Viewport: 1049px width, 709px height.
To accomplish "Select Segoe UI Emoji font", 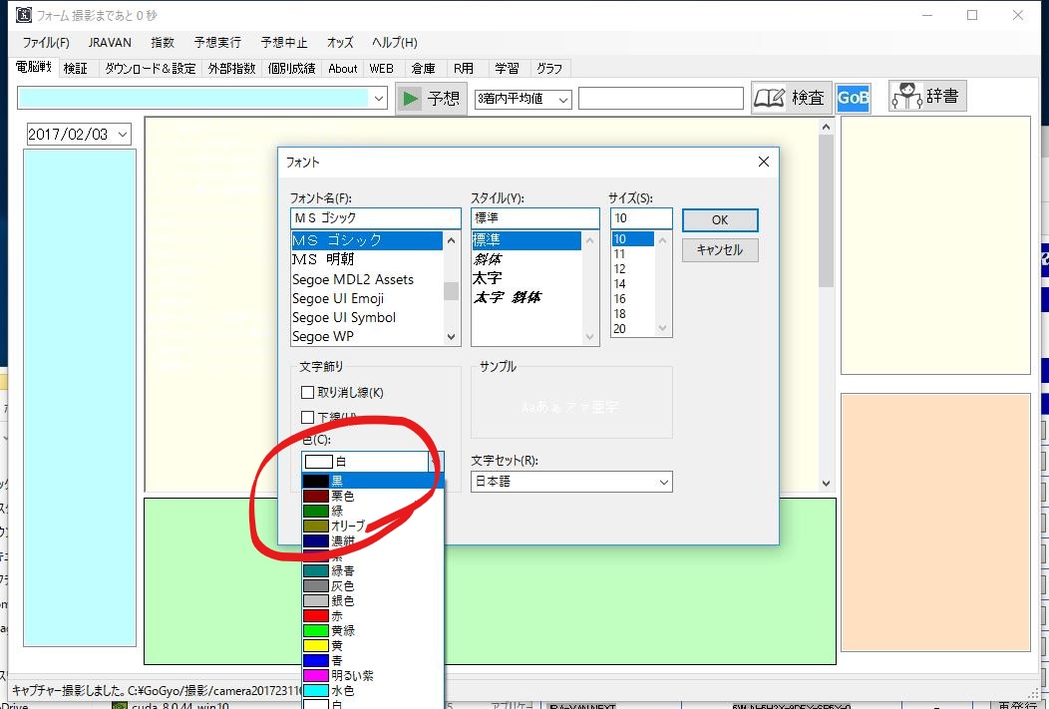I will click(x=367, y=298).
